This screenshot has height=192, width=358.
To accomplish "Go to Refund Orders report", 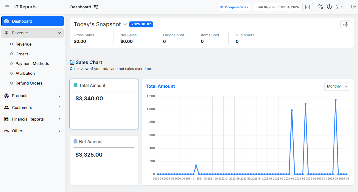I will coord(29,83).
